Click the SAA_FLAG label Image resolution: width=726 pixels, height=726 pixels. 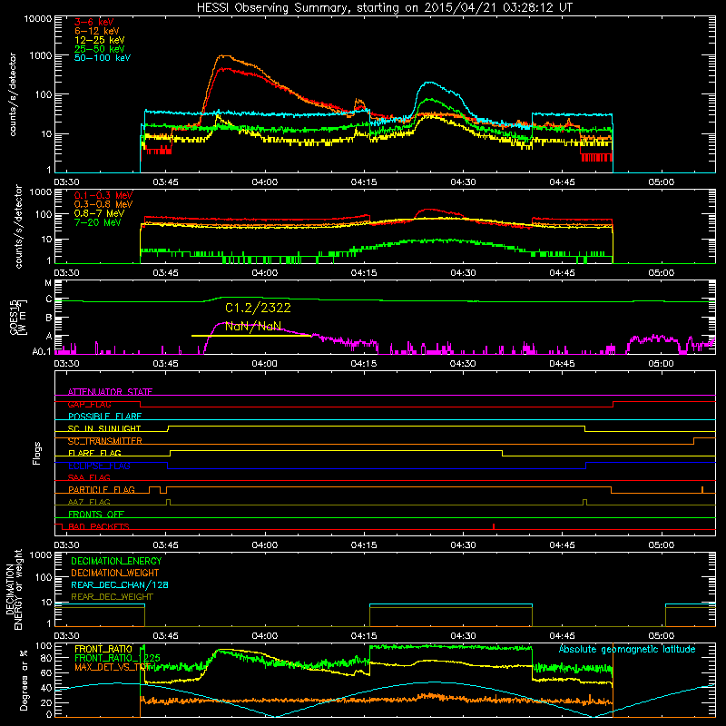[x=89, y=477]
